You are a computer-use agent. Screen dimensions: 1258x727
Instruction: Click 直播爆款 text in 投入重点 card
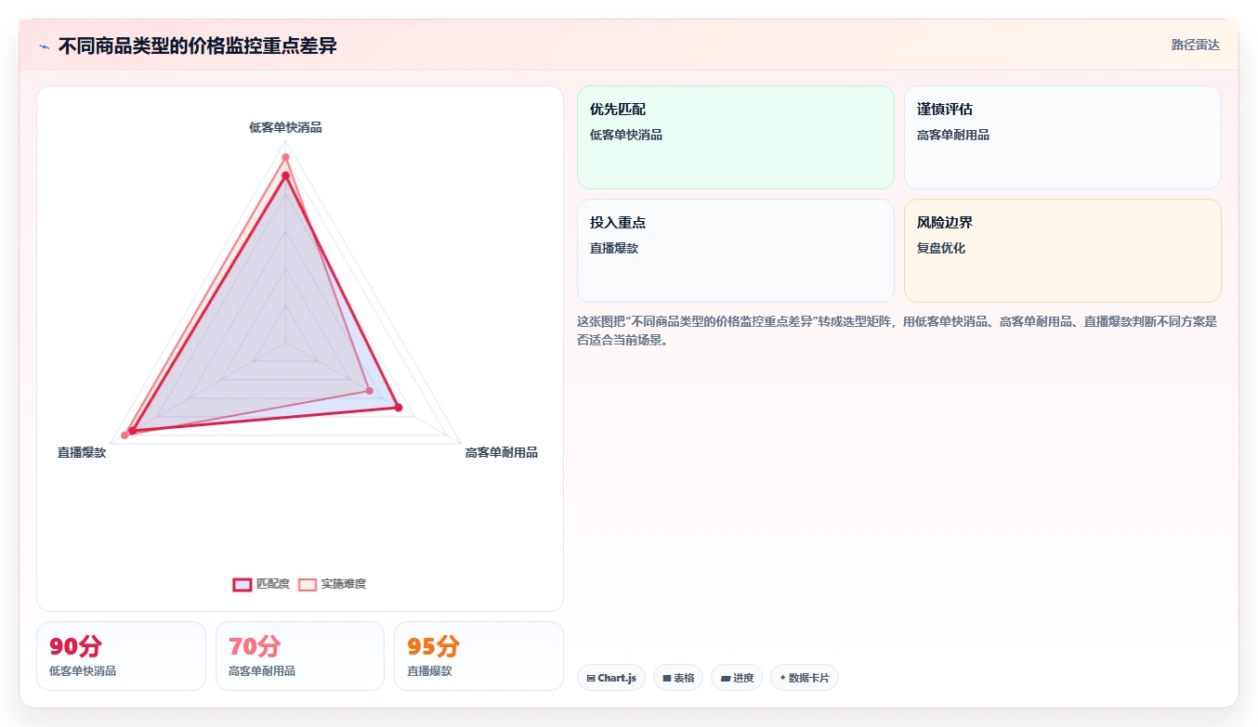614,248
